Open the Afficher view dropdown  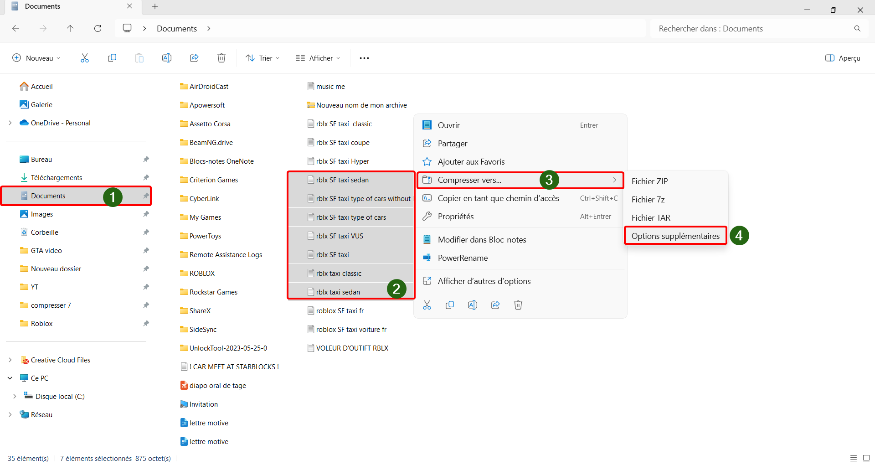(x=318, y=58)
